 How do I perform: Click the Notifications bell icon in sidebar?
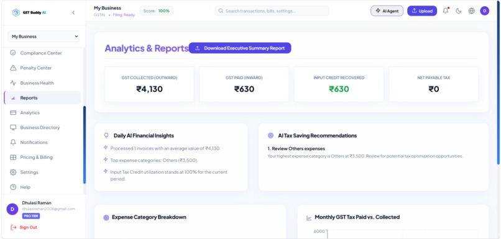(13, 142)
